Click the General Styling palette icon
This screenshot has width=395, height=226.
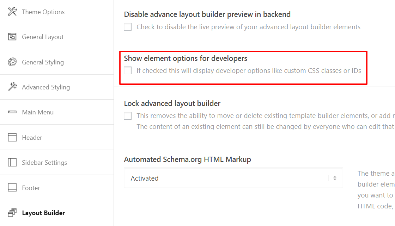pyautogui.click(x=12, y=62)
